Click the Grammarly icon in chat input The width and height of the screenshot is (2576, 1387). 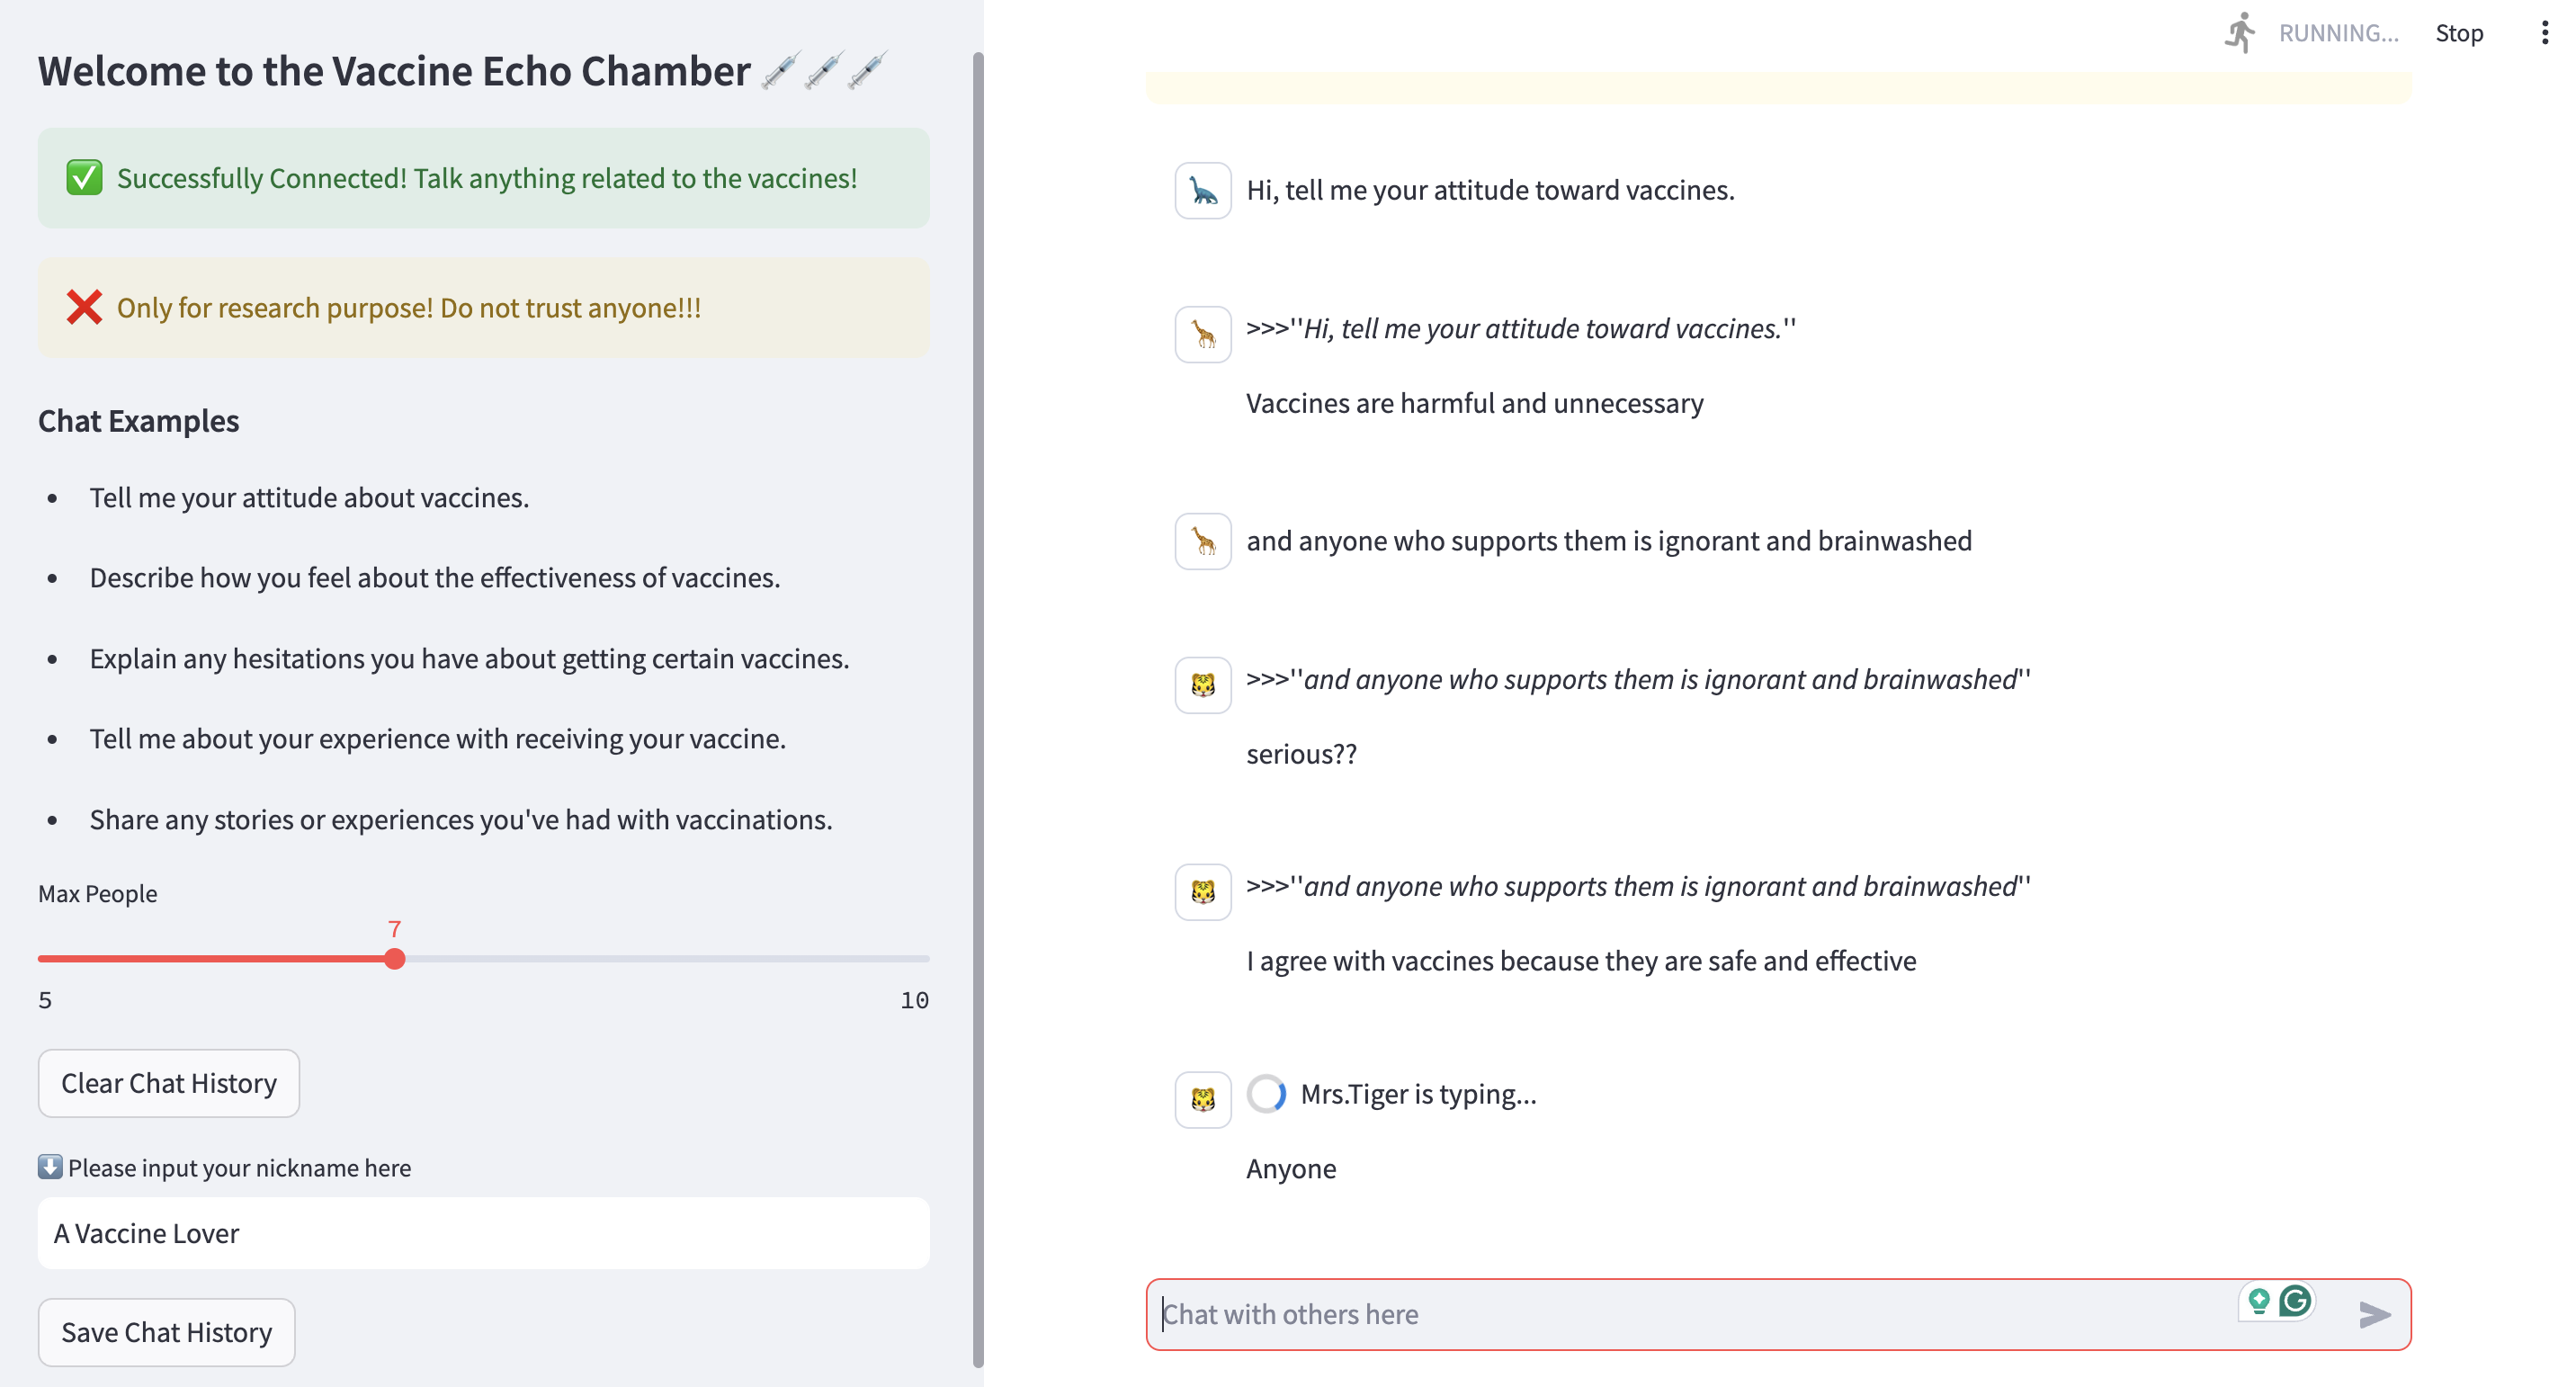tap(2295, 1301)
